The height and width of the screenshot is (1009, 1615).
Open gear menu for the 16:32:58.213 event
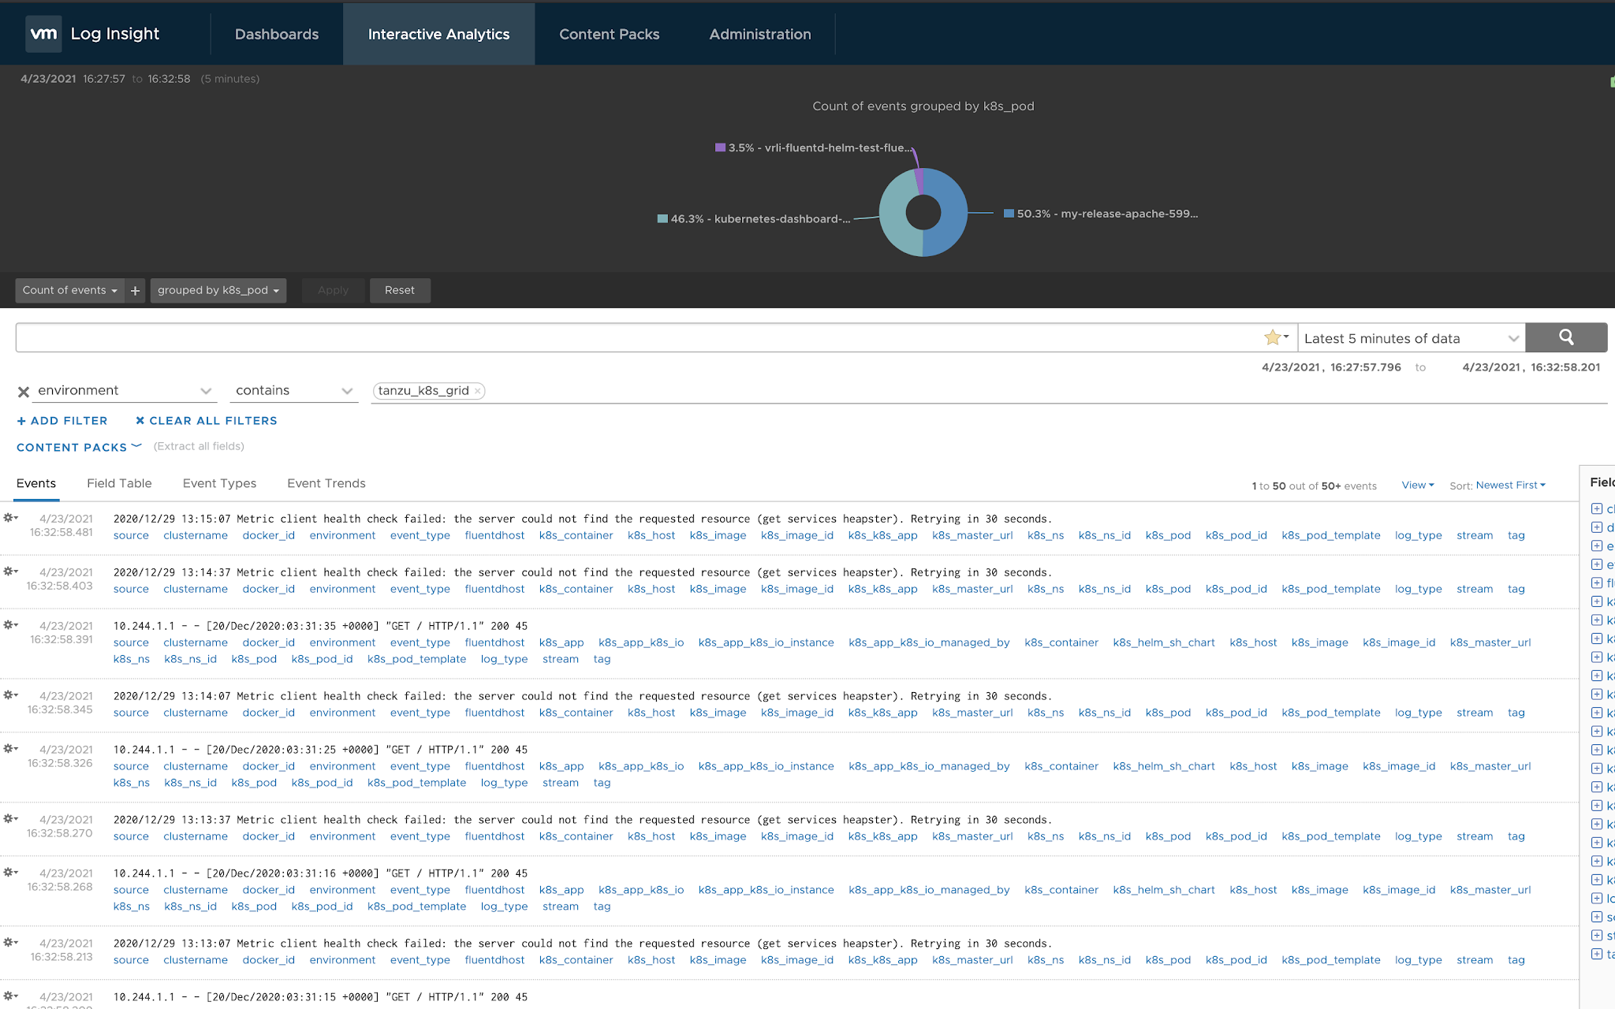tap(10, 943)
